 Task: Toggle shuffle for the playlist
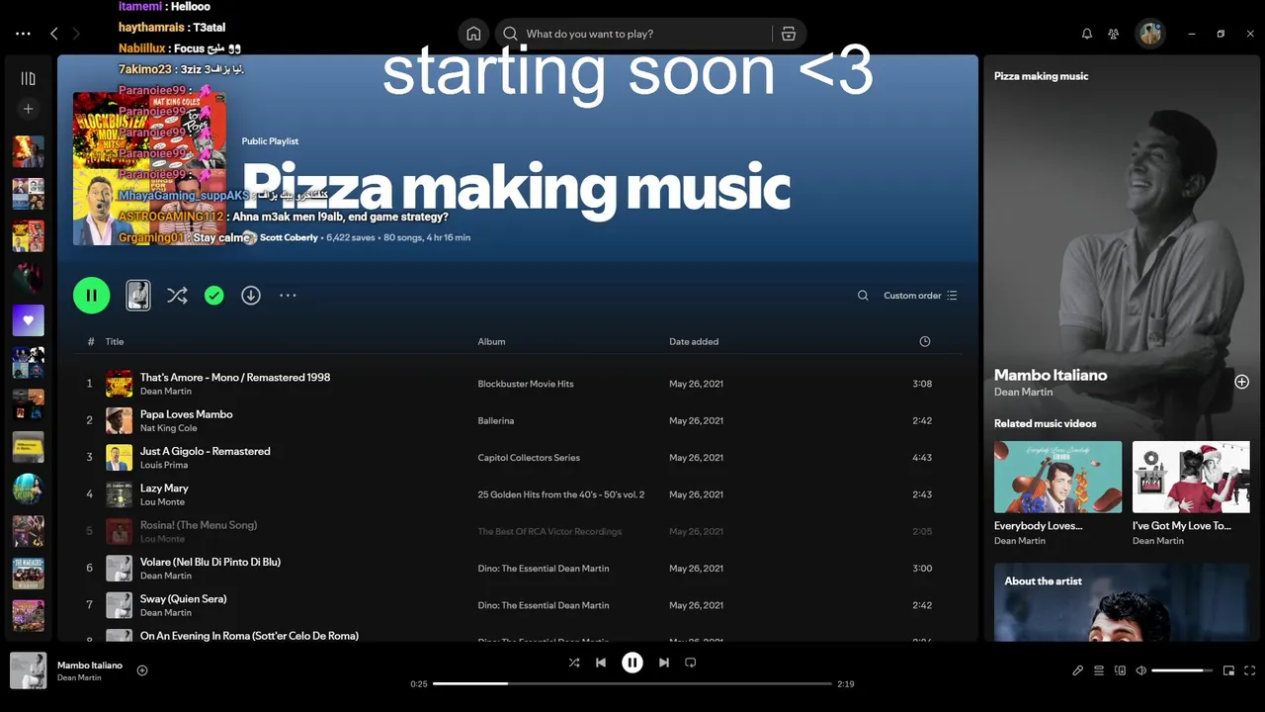(177, 295)
